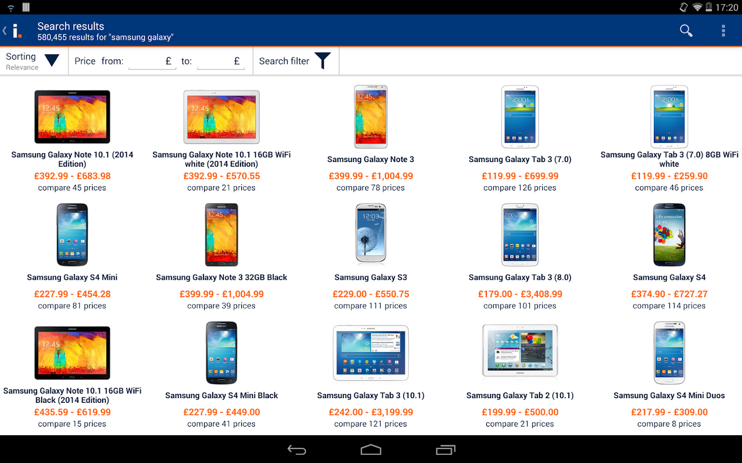
Task: Open Samsung Galaxy Tab 3 (10.1) image
Action: point(370,353)
